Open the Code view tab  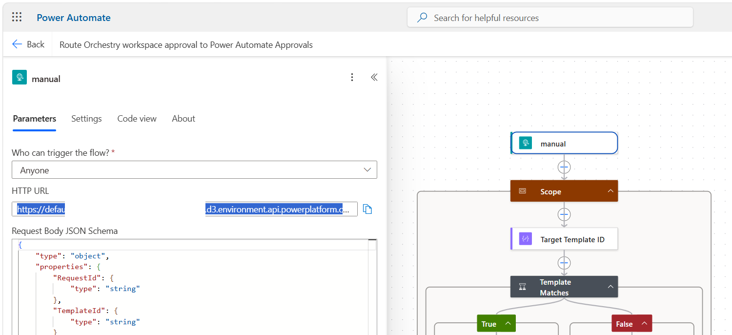click(x=137, y=119)
